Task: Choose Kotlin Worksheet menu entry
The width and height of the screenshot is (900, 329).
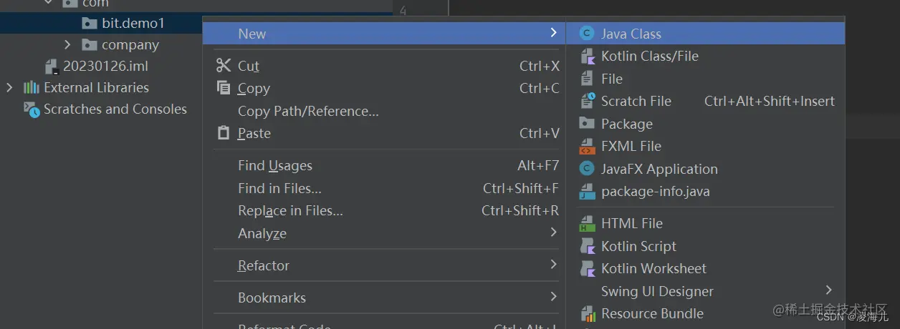Action: pyautogui.click(x=705, y=268)
